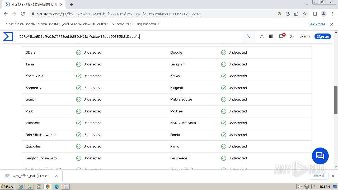Click the search magnifier icon

[248, 36]
